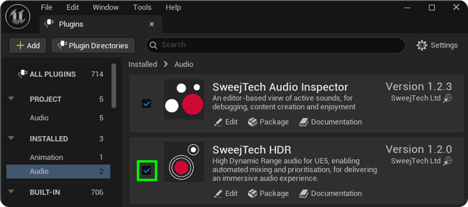Click the Audio Inspector description text
The width and height of the screenshot is (468, 207).
click(x=284, y=102)
